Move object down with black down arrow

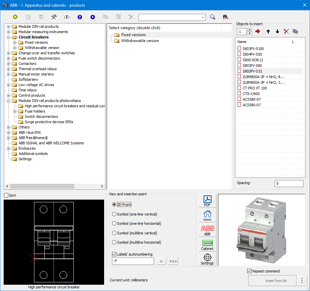click(277, 31)
